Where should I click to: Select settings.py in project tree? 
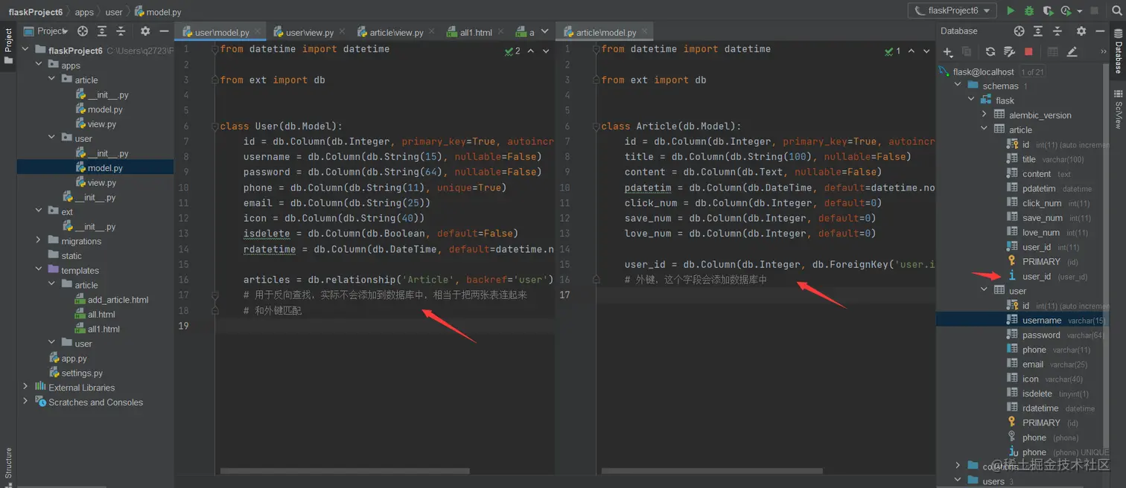point(82,373)
